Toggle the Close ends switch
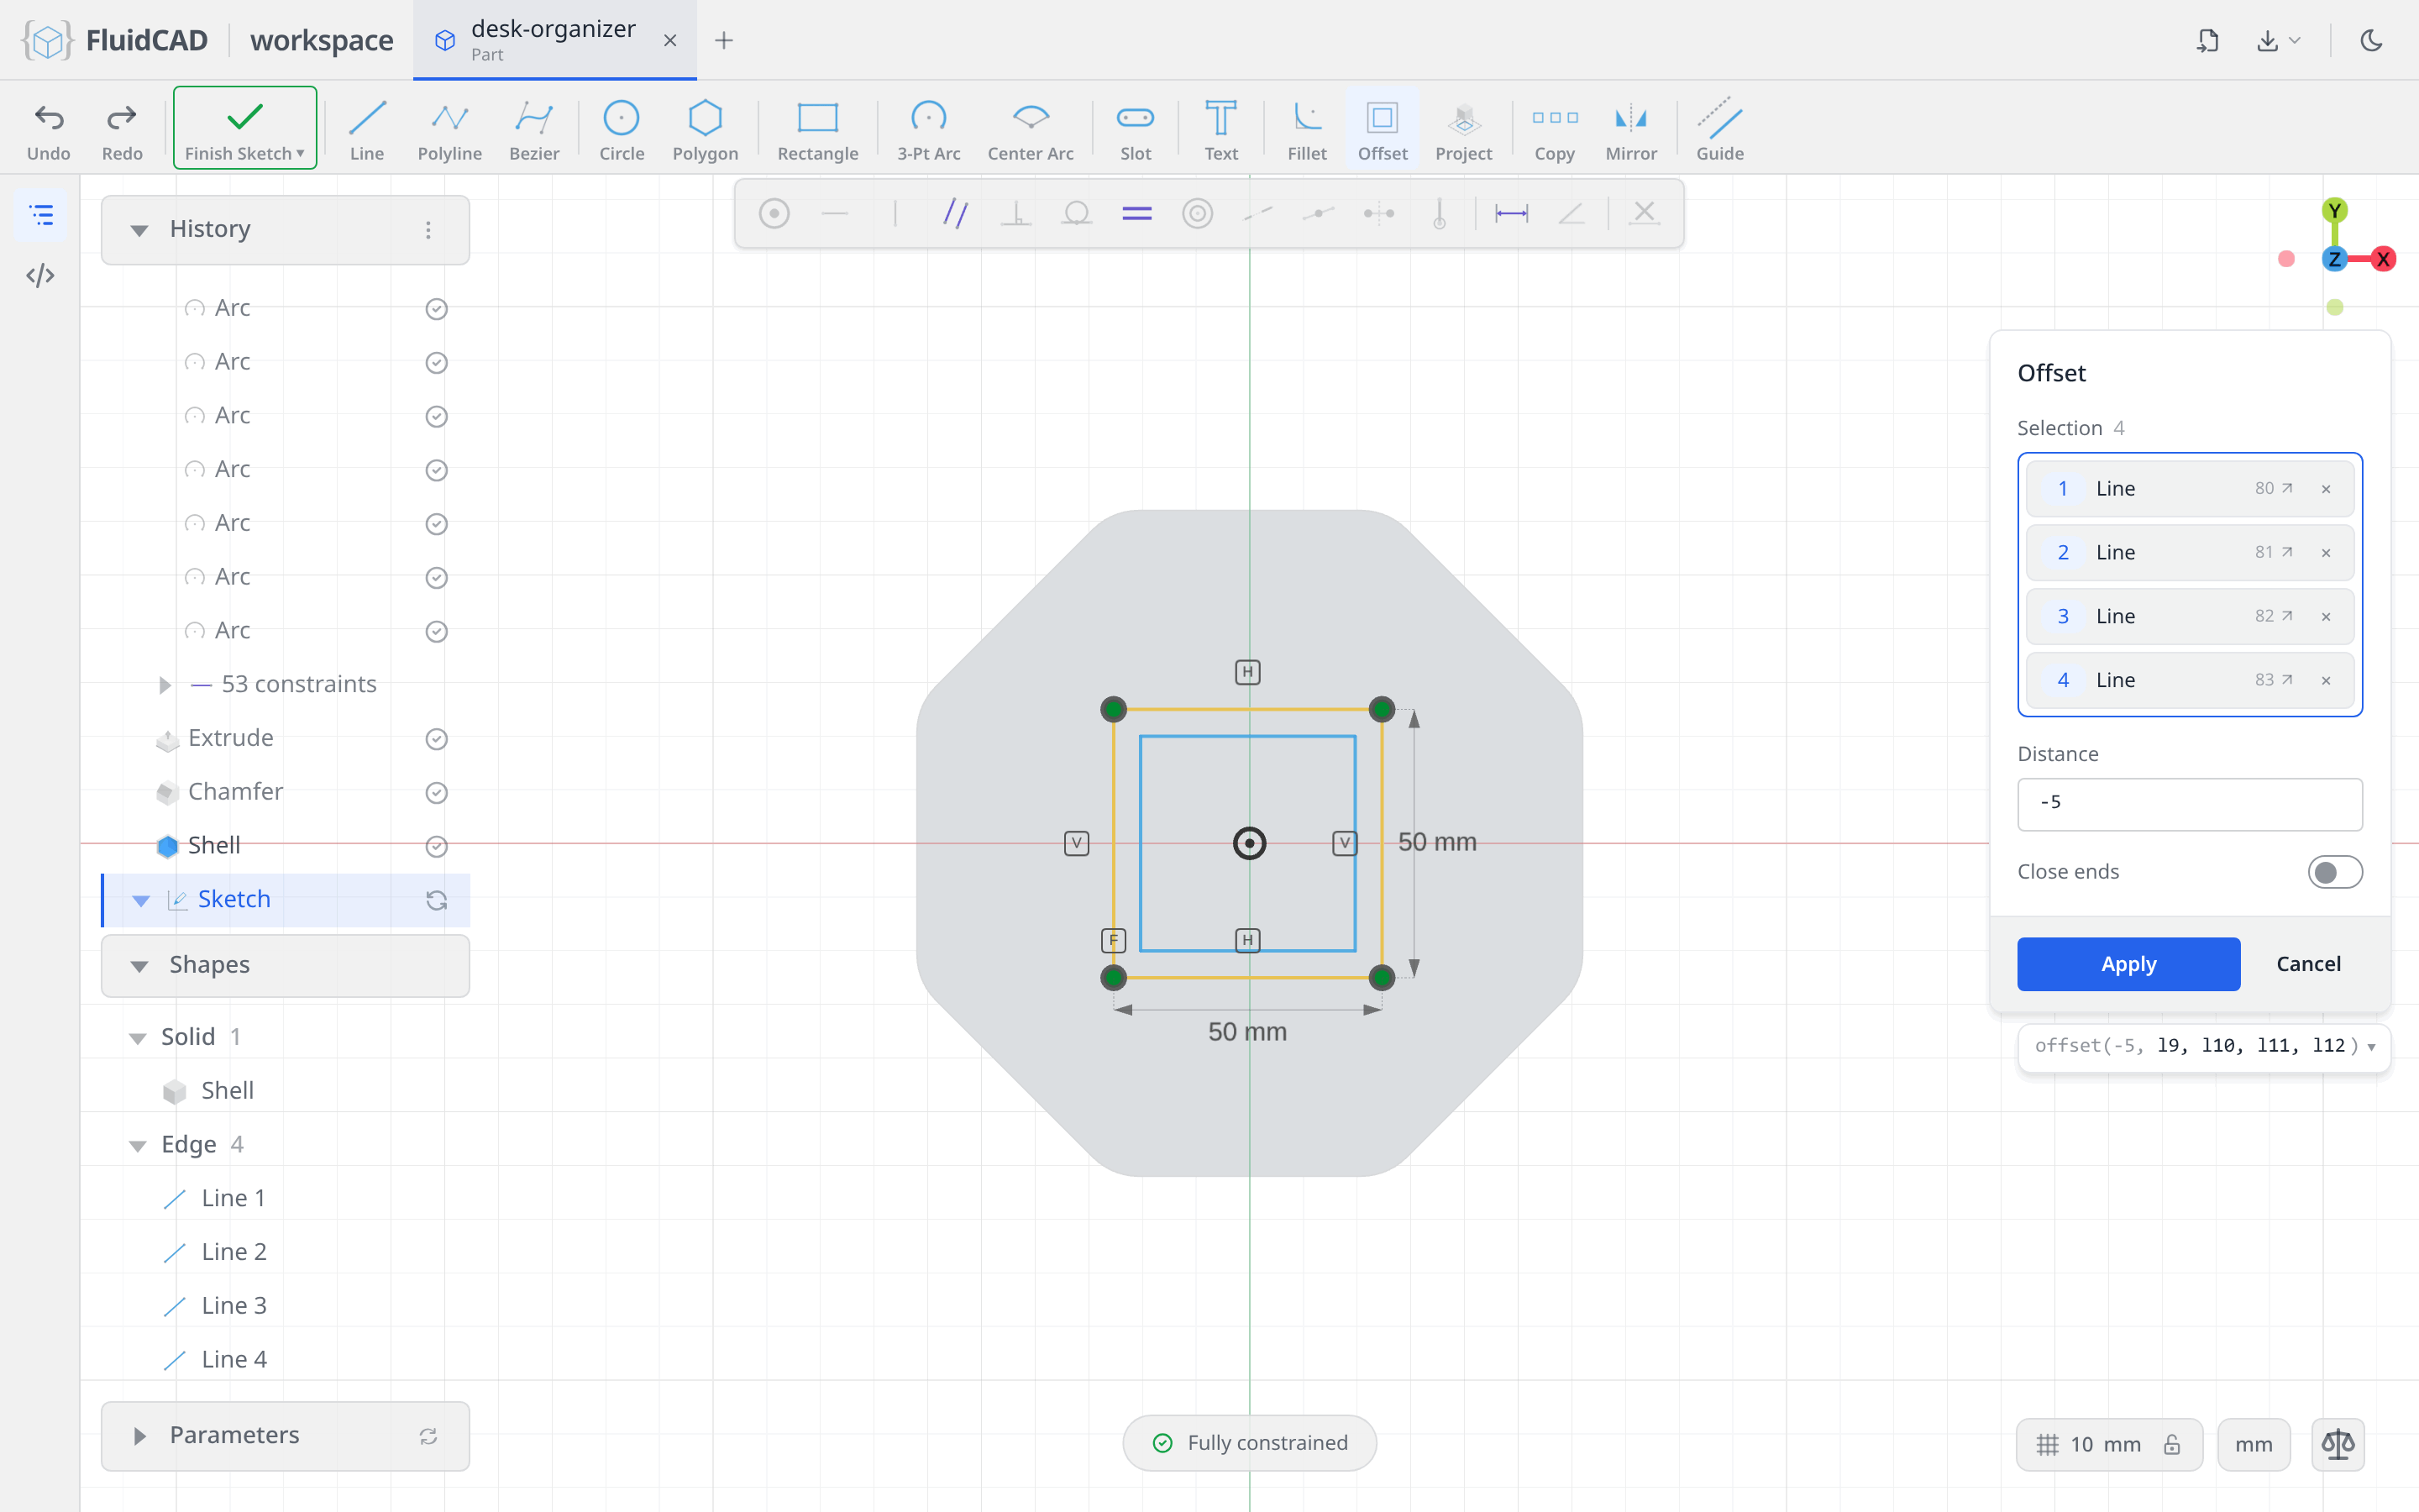This screenshot has height=1512, width=2419. [x=2334, y=872]
